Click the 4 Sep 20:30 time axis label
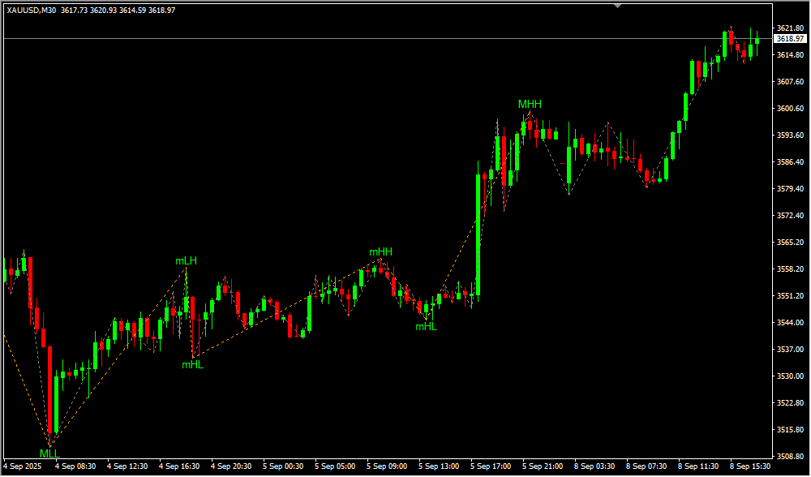The image size is (811, 477). click(x=231, y=466)
